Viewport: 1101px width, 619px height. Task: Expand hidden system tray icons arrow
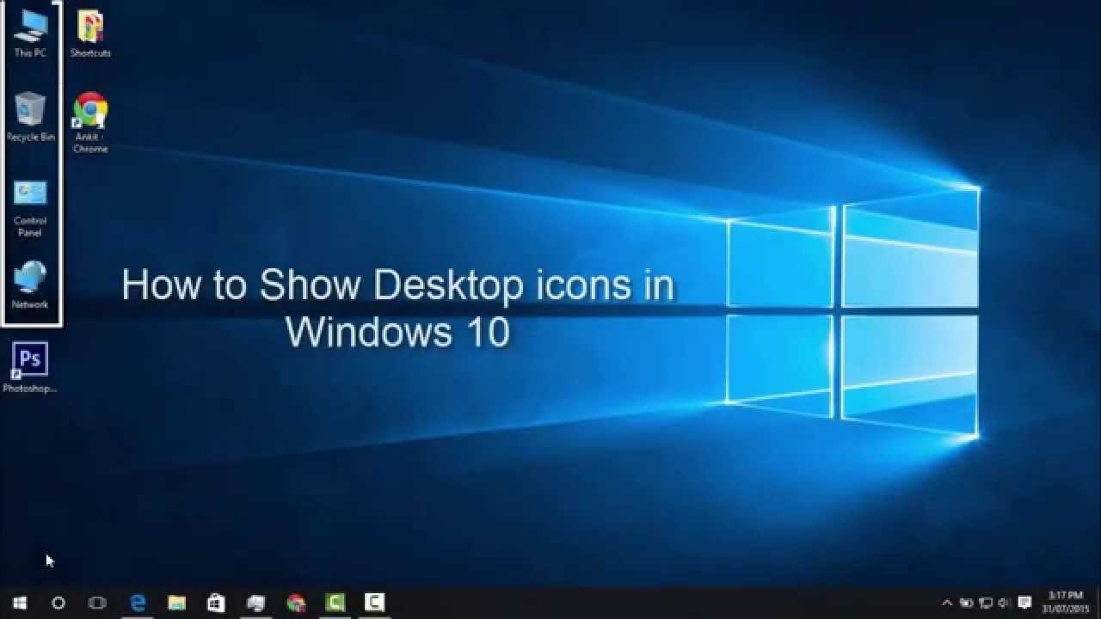(x=947, y=603)
